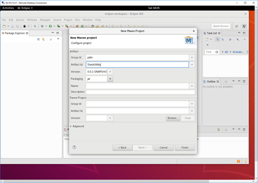This screenshot has width=258, height=183.
Task: Click the New Java Package toolbar icon
Action: 77,26
